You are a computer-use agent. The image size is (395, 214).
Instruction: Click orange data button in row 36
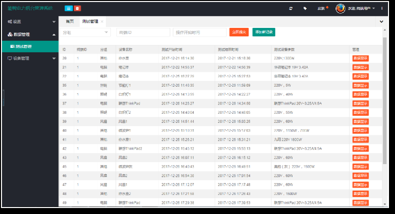tap(361, 94)
